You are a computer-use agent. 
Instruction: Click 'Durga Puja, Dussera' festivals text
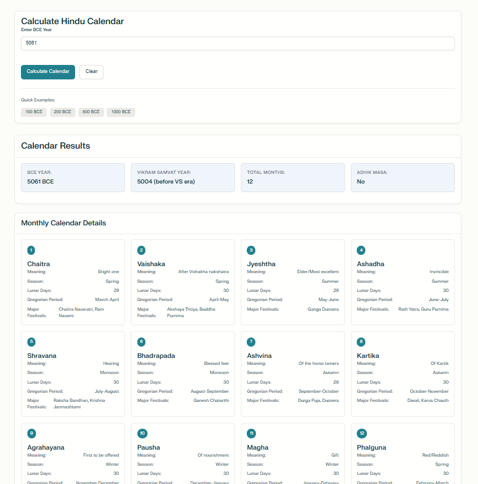click(x=318, y=400)
